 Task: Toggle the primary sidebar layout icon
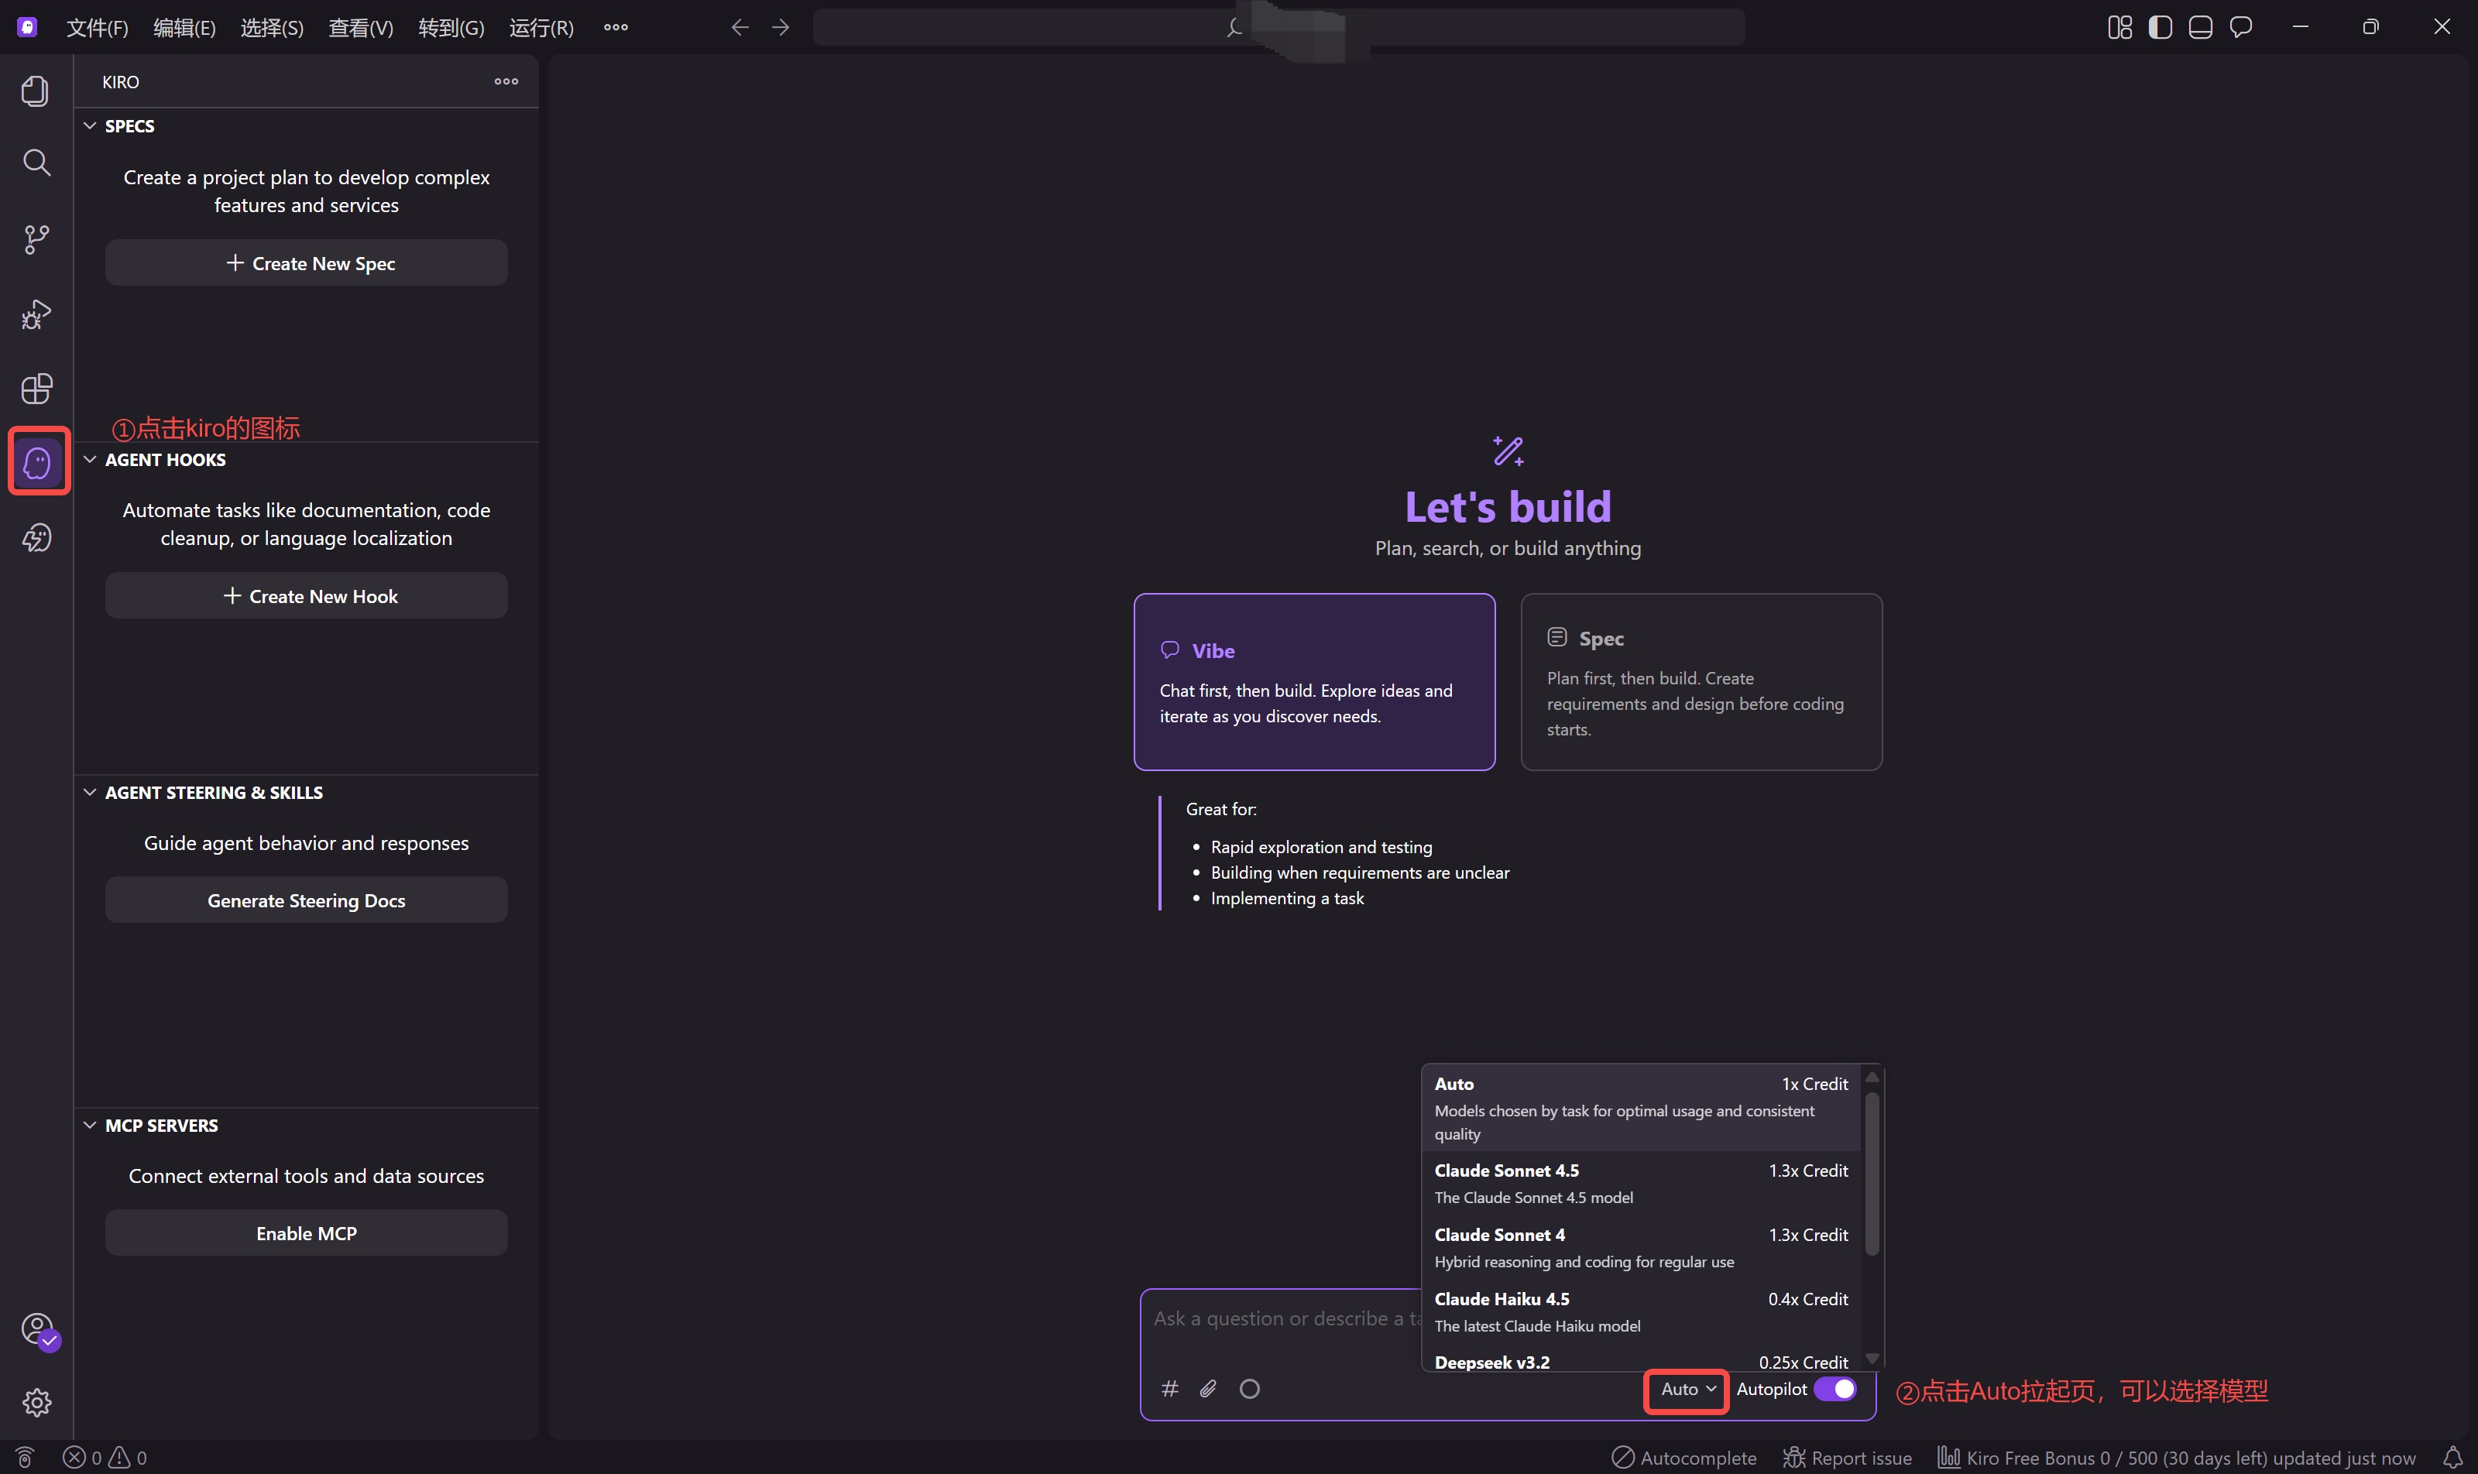coord(2160,27)
